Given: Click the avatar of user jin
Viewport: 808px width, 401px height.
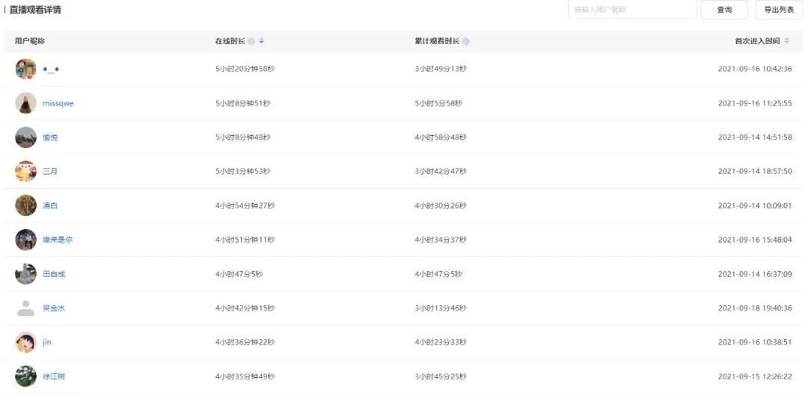Looking at the screenshot, I should click(25, 342).
